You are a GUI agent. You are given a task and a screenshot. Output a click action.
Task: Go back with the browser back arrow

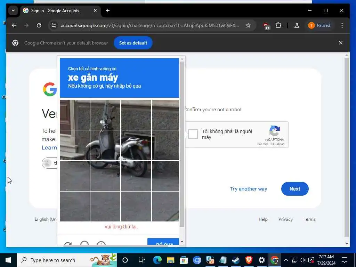coord(14,25)
